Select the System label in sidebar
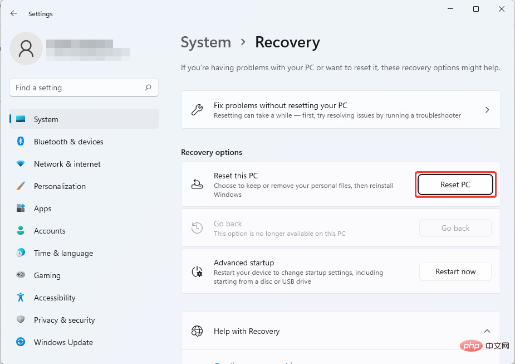Screen dimensions: 515x364 pyautogui.click(x=46, y=119)
